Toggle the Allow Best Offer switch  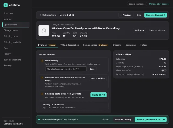tap(164, 70)
